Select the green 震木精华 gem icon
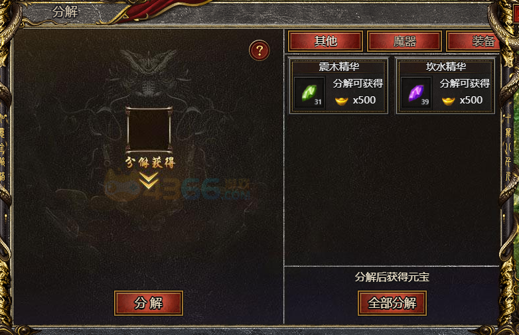This screenshot has width=519, height=335. point(309,93)
